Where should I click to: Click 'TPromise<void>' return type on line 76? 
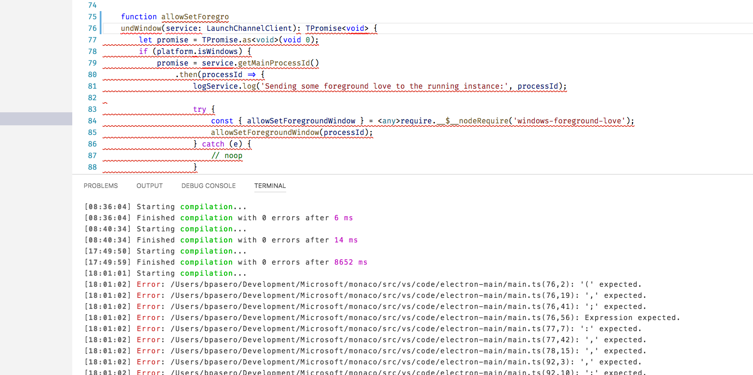pos(337,28)
